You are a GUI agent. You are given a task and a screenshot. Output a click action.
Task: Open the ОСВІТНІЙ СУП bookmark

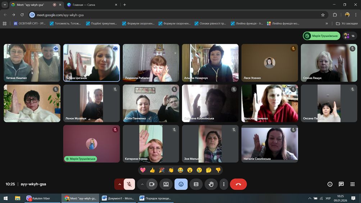(x=29, y=23)
